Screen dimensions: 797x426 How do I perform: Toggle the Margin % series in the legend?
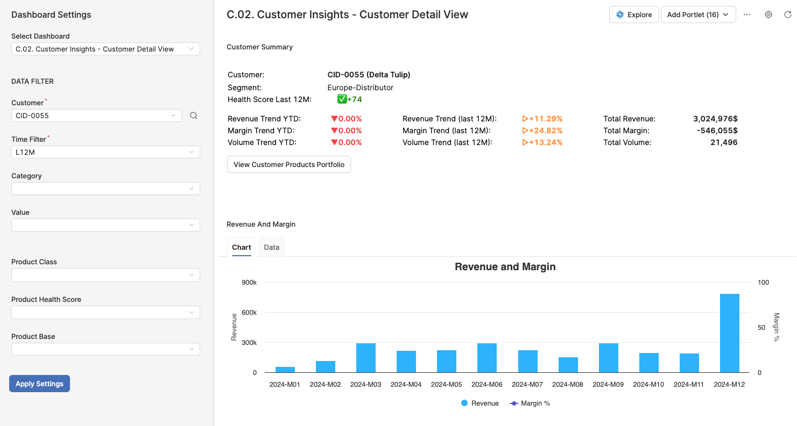530,403
